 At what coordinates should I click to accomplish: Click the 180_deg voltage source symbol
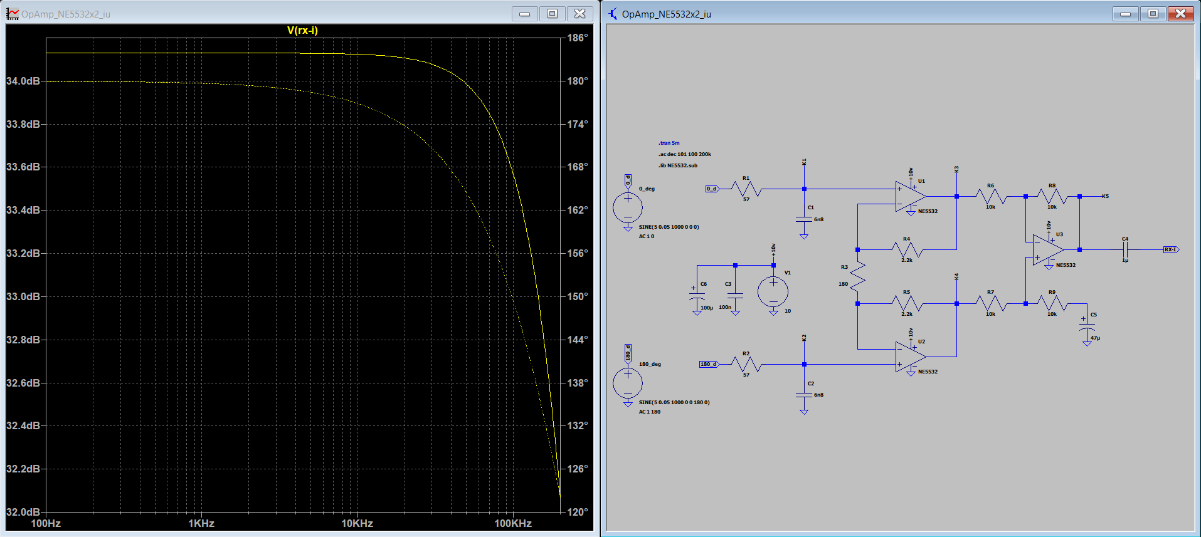pos(628,383)
